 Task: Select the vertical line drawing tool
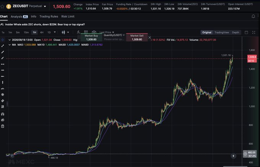pyautogui.click(x=3, y=82)
